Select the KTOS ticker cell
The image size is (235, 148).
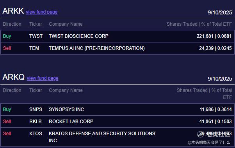36,134
